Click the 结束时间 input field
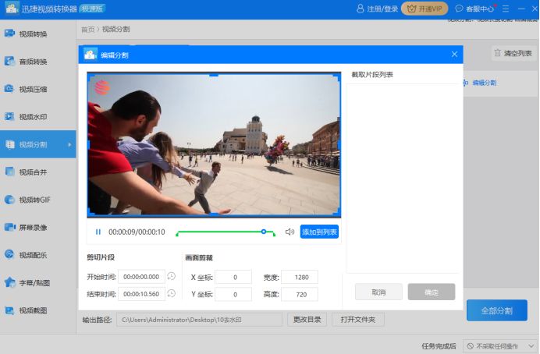Image resolution: width=540 pixels, height=354 pixels. point(141,294)
